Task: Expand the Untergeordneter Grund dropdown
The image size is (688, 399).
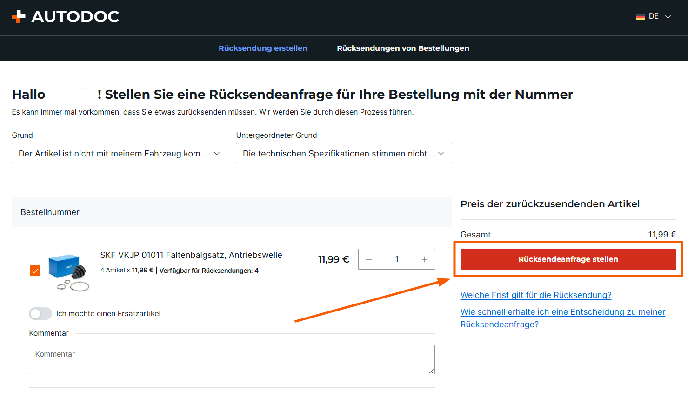Action: [344, 153]
